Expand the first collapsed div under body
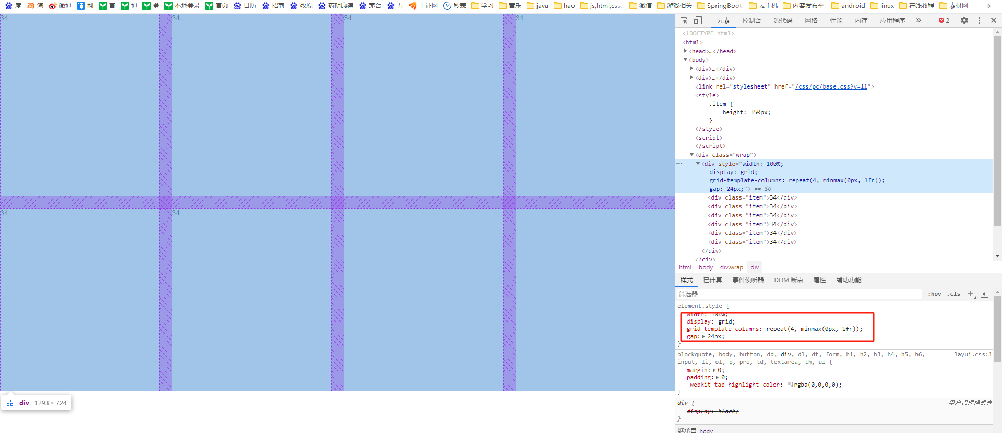 (691, 69)
